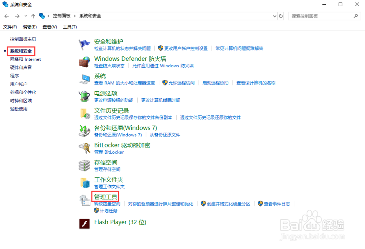
Task: Go to 控制面板主页 in sidebar
Action: (x=23, y=39)
